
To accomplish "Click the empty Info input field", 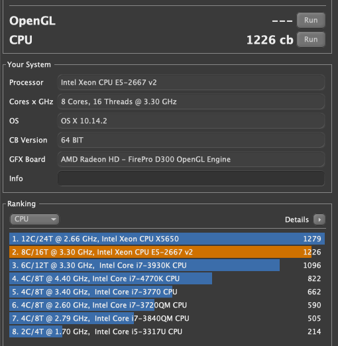I will point(191,178).
